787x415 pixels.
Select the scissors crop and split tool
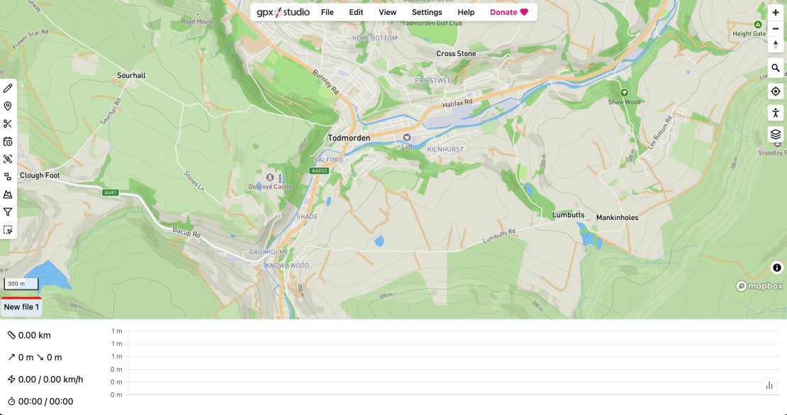pyautogui.click(x=8, y=123)
